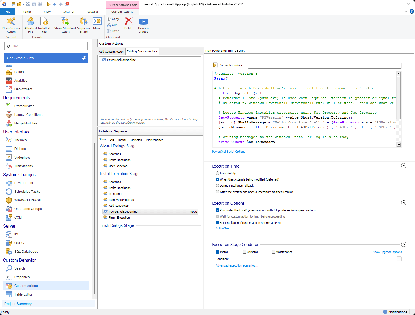Toggle the Install stage condition checkbox
415x315 pixels.
(x=217, y=252)
